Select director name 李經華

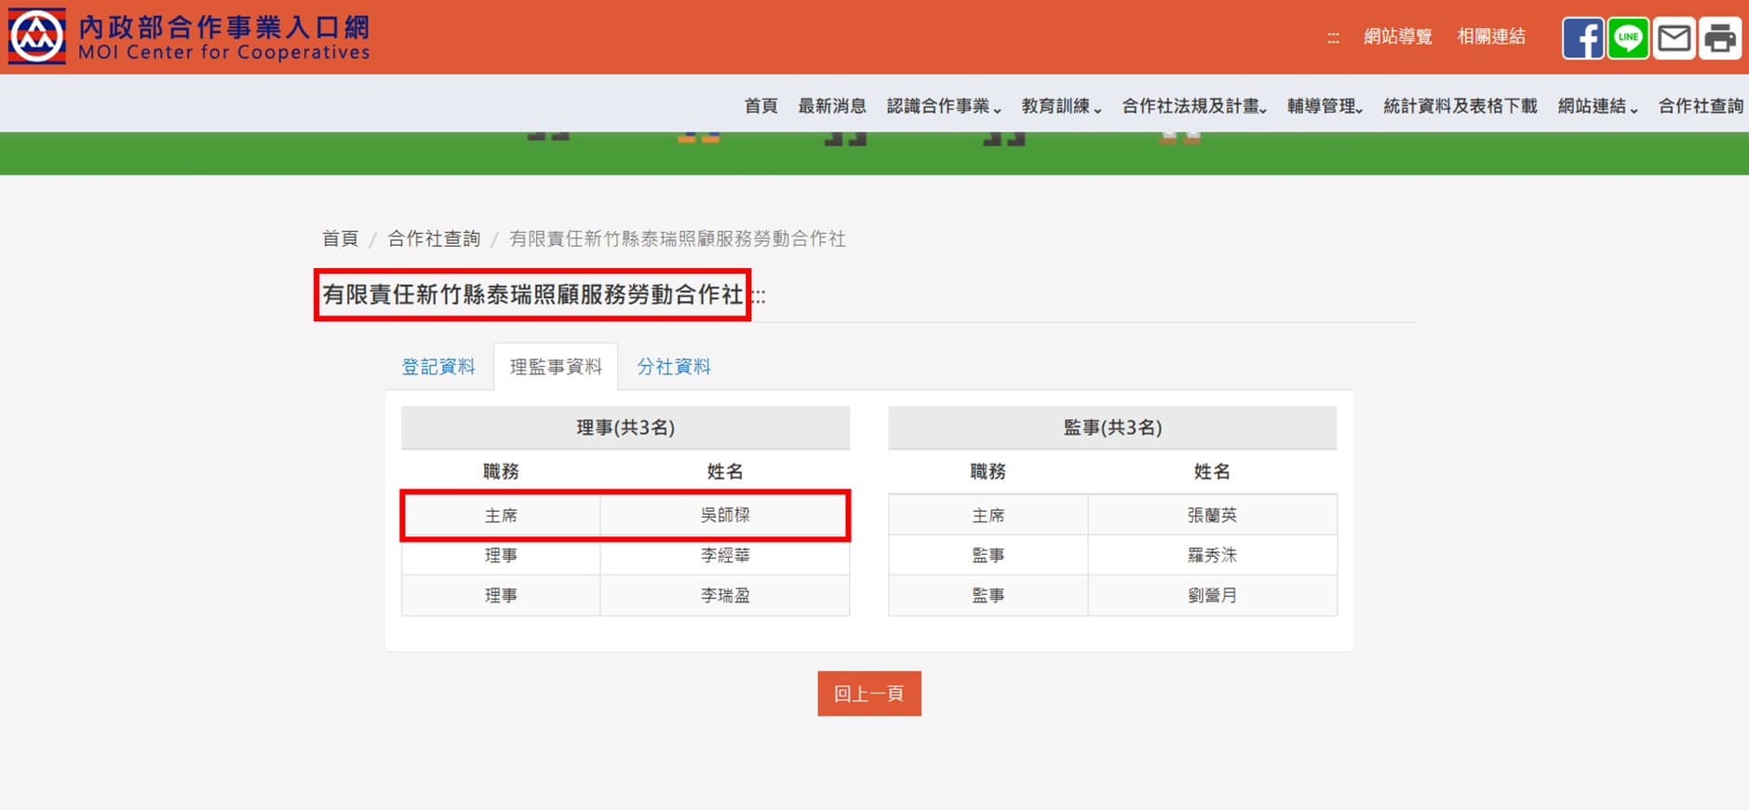(725, 555)
